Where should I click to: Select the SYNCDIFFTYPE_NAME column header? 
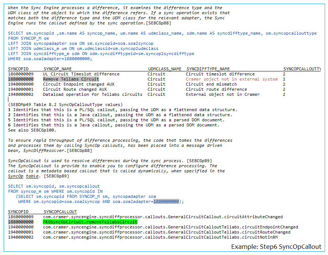pos(208,69)
